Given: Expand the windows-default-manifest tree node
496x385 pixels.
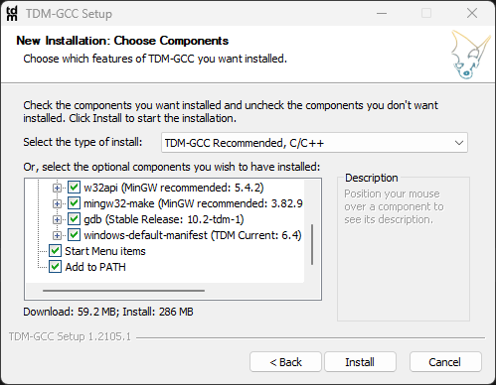Looking at the screenshot, I should (x=57, y=235).
